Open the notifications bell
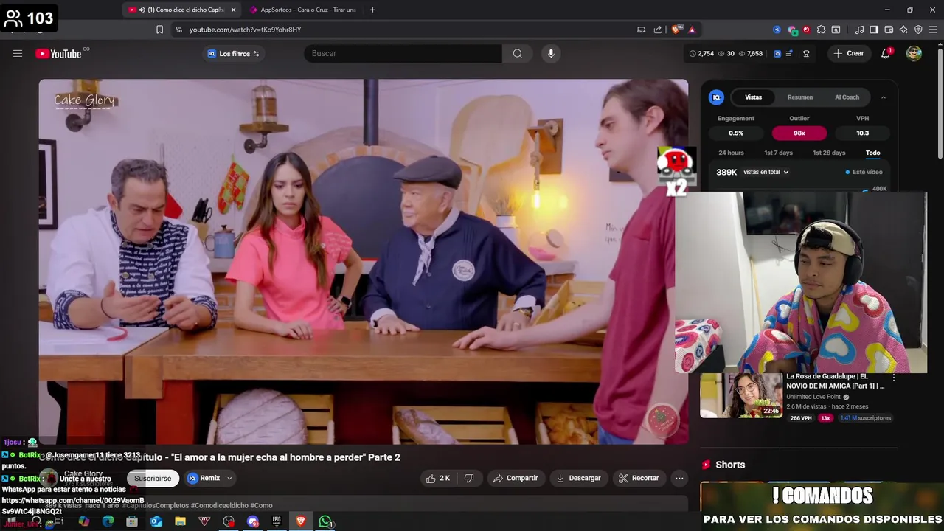The height and width of the screenshot is (531, 944). pos(886,53)
